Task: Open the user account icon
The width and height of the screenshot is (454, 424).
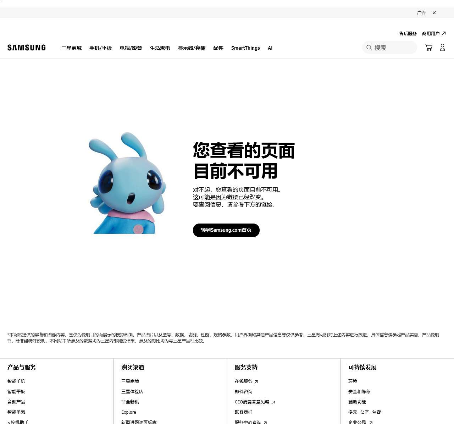Action: (442, 48)
